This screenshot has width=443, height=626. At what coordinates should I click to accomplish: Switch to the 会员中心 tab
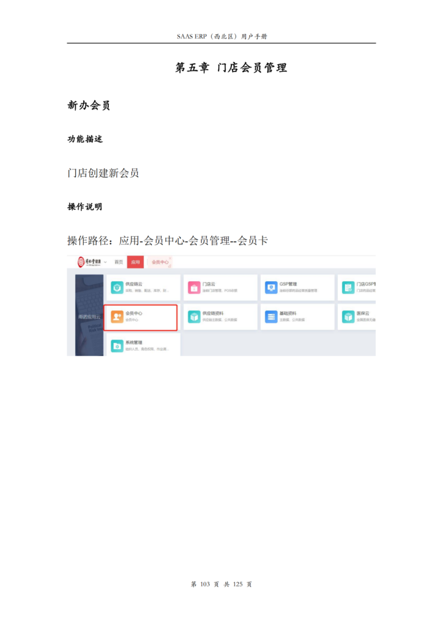[160, 262]
